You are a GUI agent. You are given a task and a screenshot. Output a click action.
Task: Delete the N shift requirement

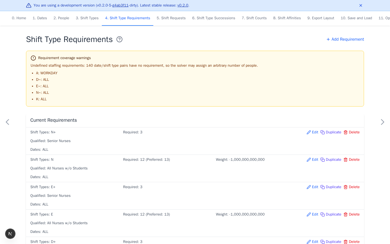[x=352, y=160]
